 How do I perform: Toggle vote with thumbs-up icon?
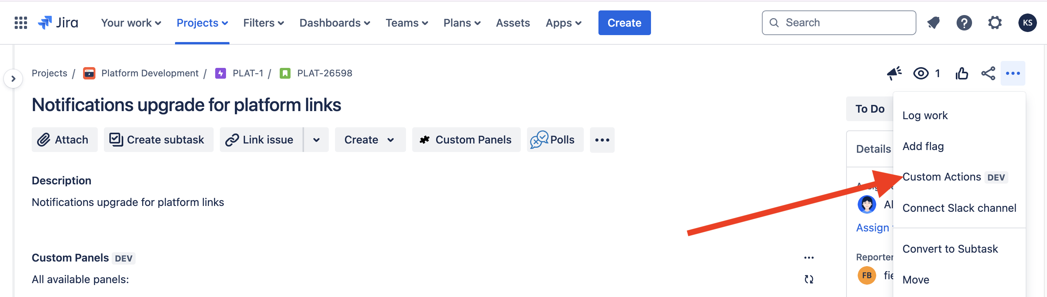click(x=962, y=73)
